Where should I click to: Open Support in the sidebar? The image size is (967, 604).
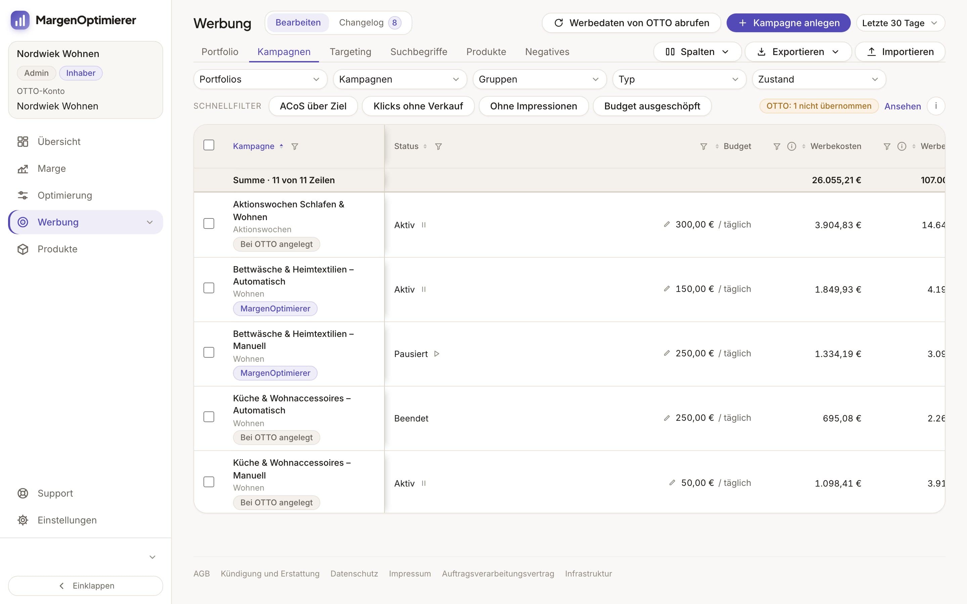point(86,493)
